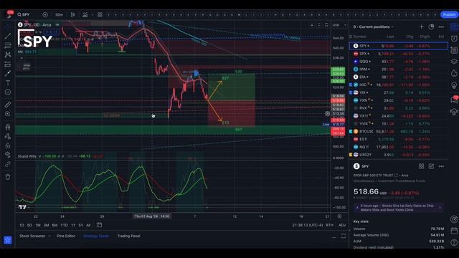The height and width of the screenshot is (258, 459).
Task: Select the SPY row in watchlist
Action: coord(399,46)
